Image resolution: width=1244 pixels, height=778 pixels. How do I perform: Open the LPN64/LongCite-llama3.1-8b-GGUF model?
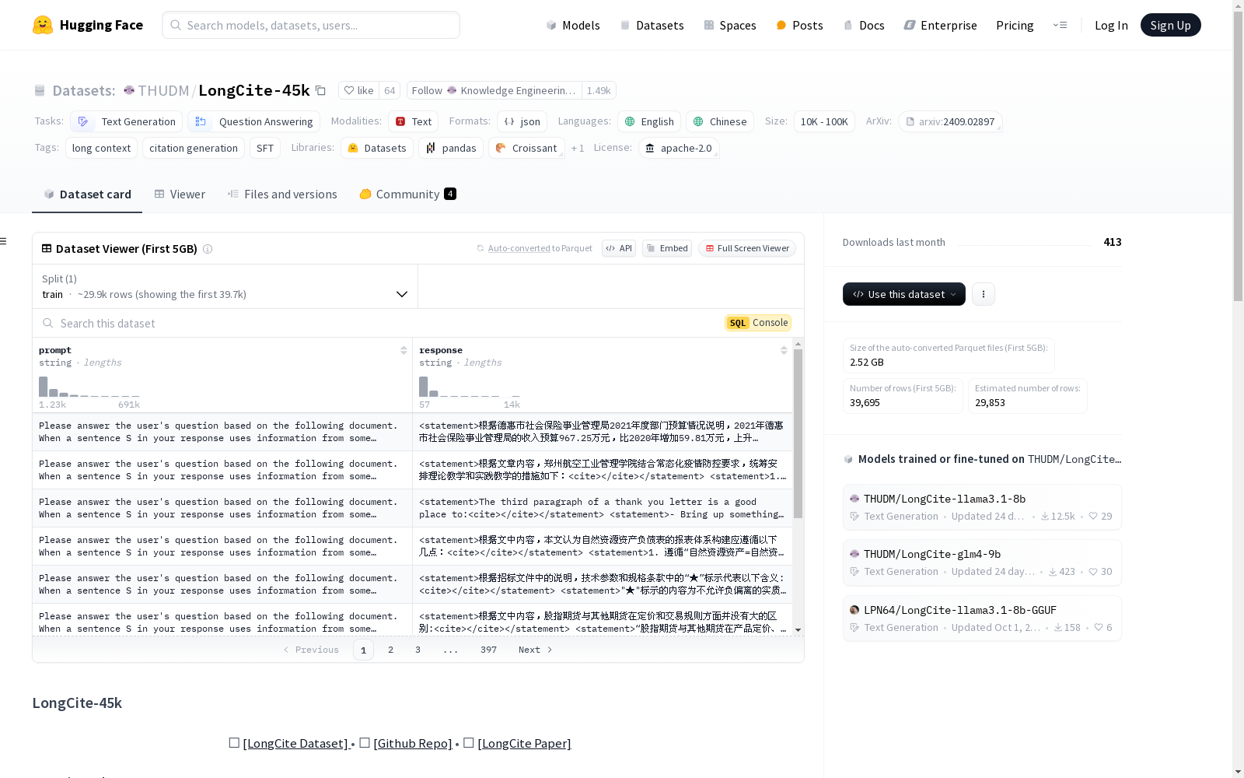(982, 619)
